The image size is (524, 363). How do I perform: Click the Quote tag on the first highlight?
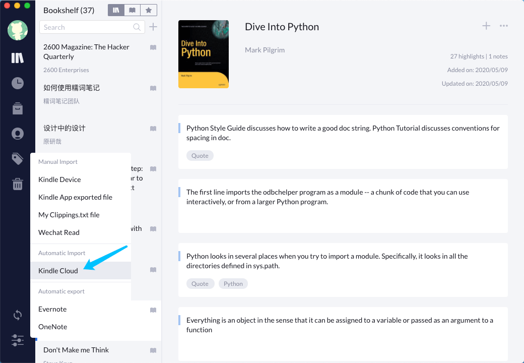(x=200, y=155)
